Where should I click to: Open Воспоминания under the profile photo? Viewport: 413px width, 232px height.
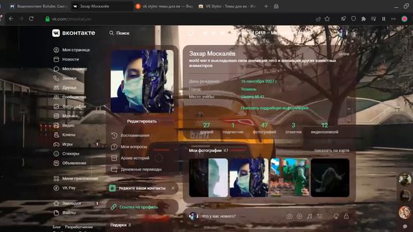(130, 135)
